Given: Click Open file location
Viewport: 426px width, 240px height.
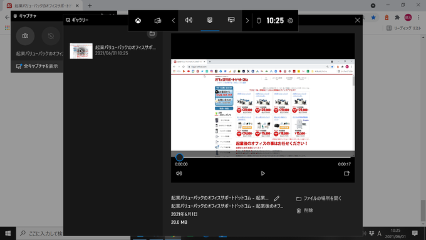Looking at the screenshot, I should click(x=319, y=199).
